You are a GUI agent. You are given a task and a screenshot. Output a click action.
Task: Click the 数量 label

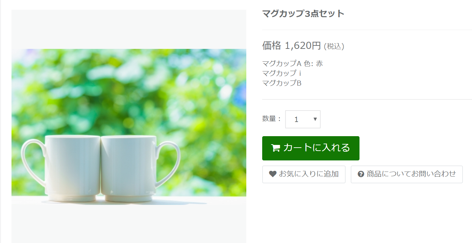coord(271,119)
